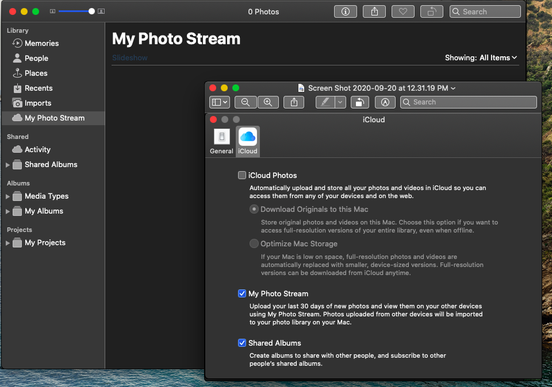Expand the My Projects disclosure triangle
The width and height of the screenshot is (552, 387).
[x=7, y=243]
